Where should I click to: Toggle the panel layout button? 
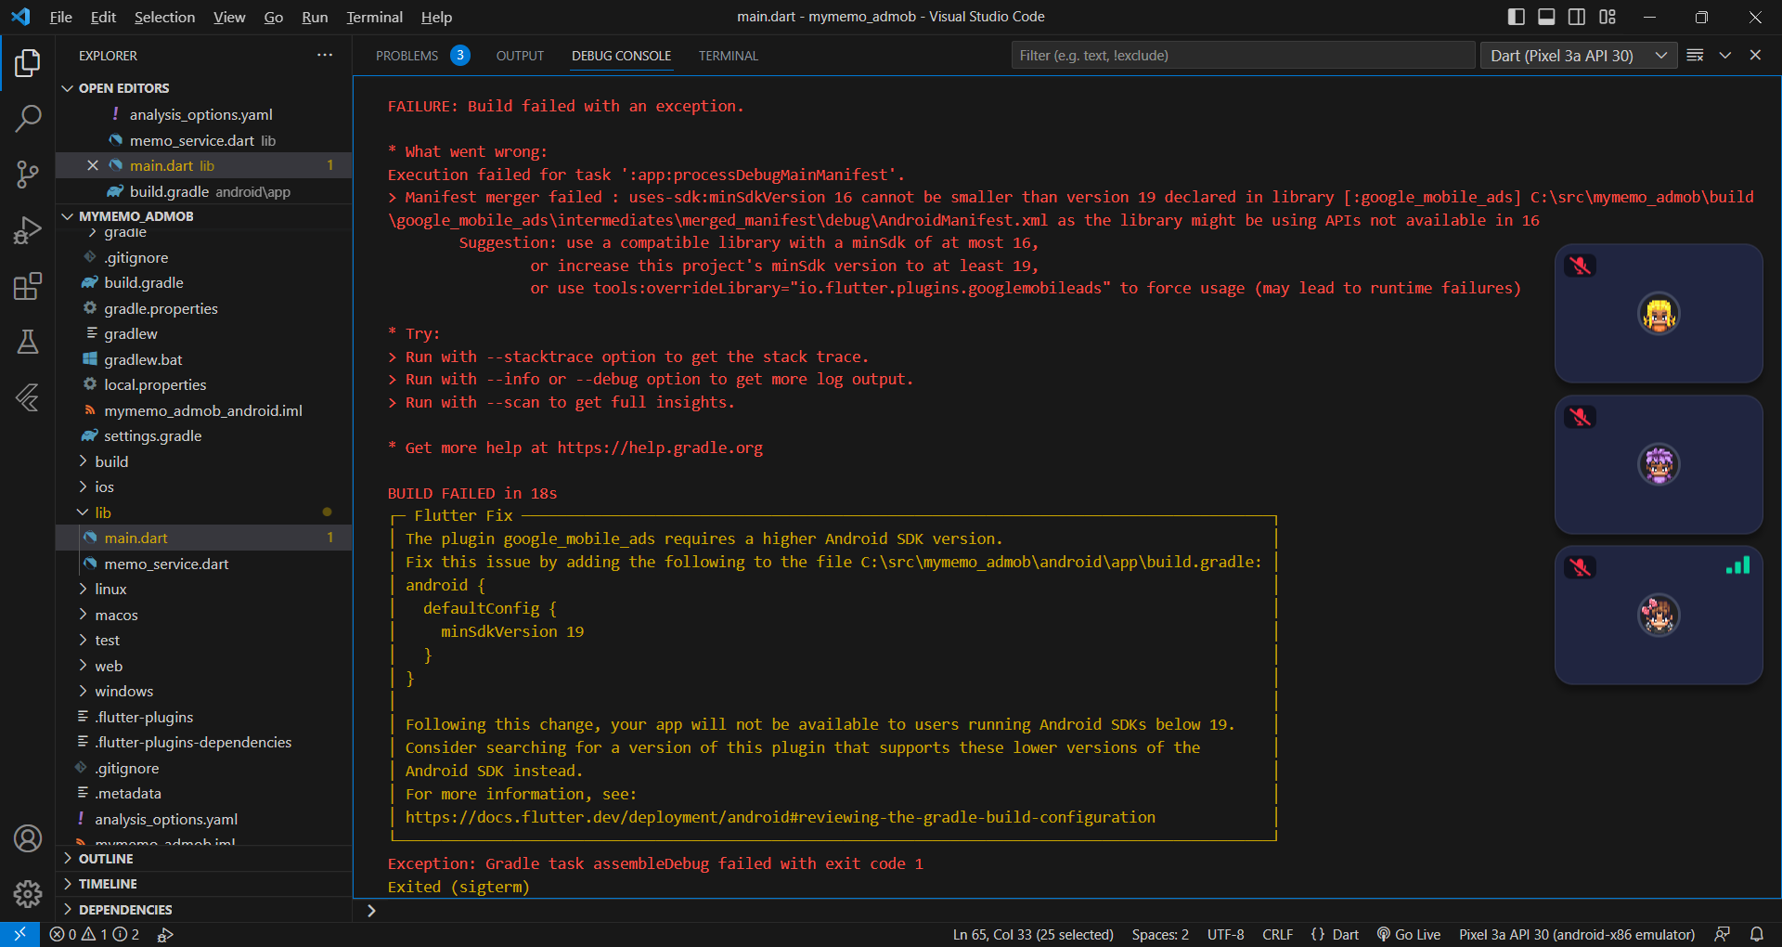(x=1546, y=17)
